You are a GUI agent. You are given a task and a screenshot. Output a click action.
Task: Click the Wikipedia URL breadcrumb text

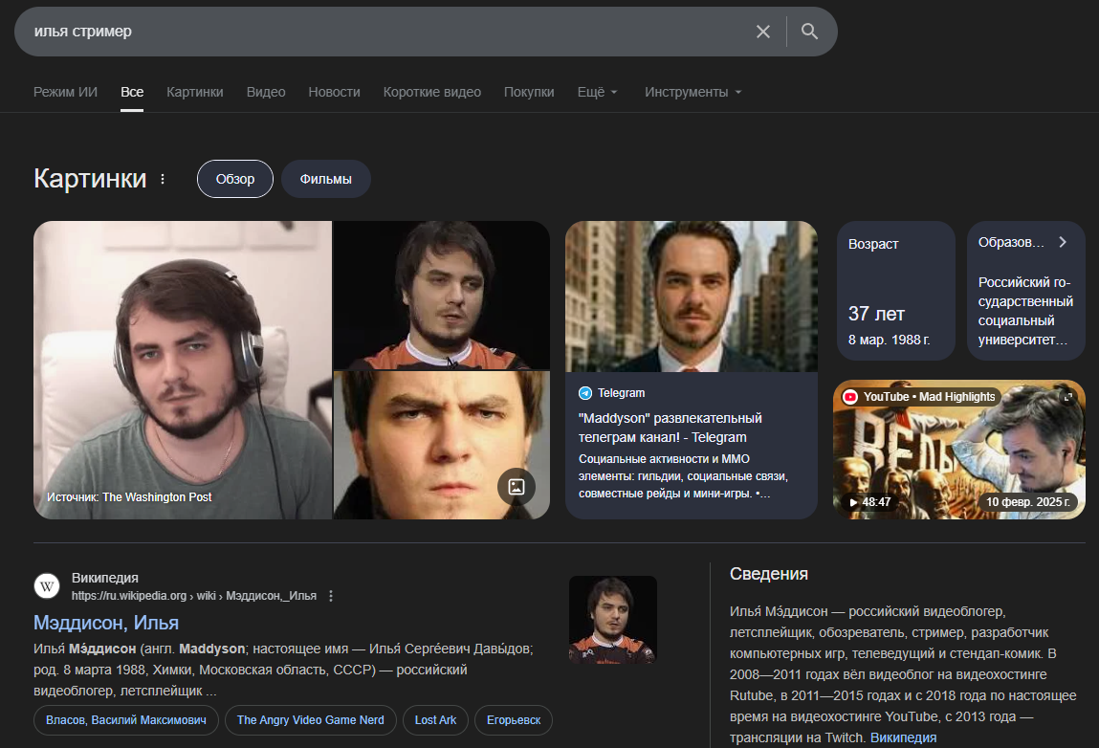193,596
